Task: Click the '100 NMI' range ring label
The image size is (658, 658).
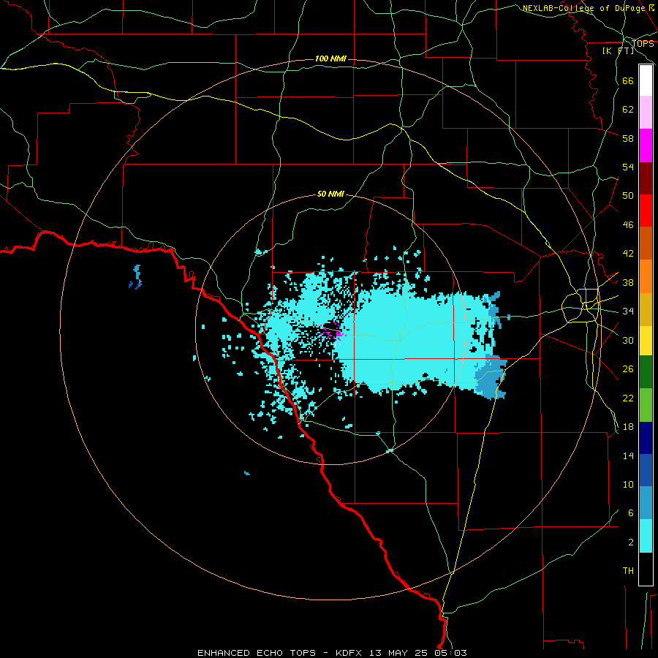Action: (330, 58)
